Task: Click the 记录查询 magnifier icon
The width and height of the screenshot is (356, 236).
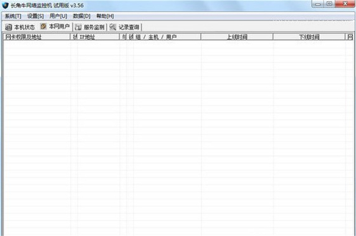Action: (113, 27)
